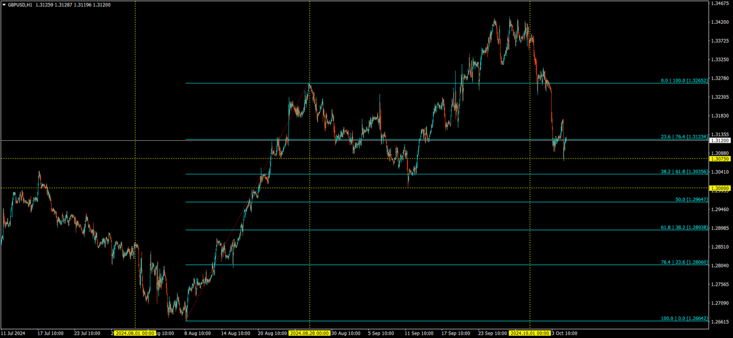This screenshot has height=338, width=733.
Task: Click the 1.31830 price scale value
Action: [x=720, y=116]
